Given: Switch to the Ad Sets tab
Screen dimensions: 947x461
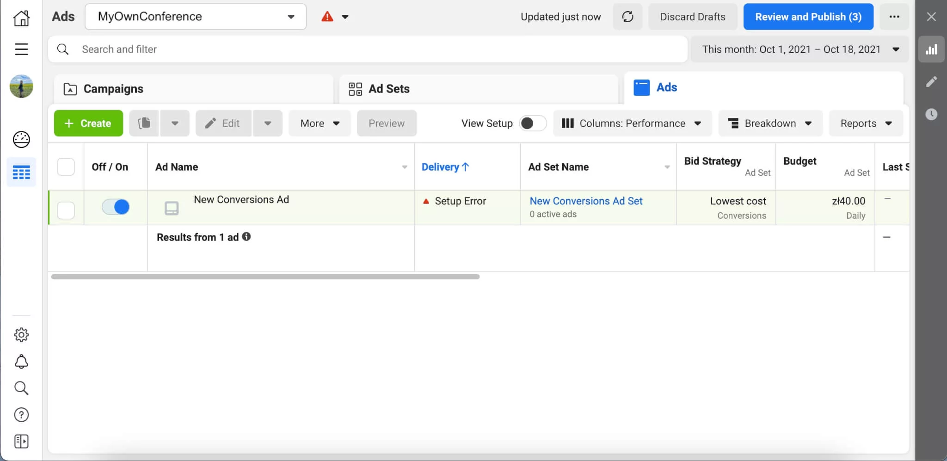Looking at the screenshot, I should coord(388,88).
